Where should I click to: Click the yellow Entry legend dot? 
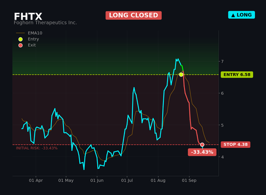pyautogui.click(x=20, y=39)
